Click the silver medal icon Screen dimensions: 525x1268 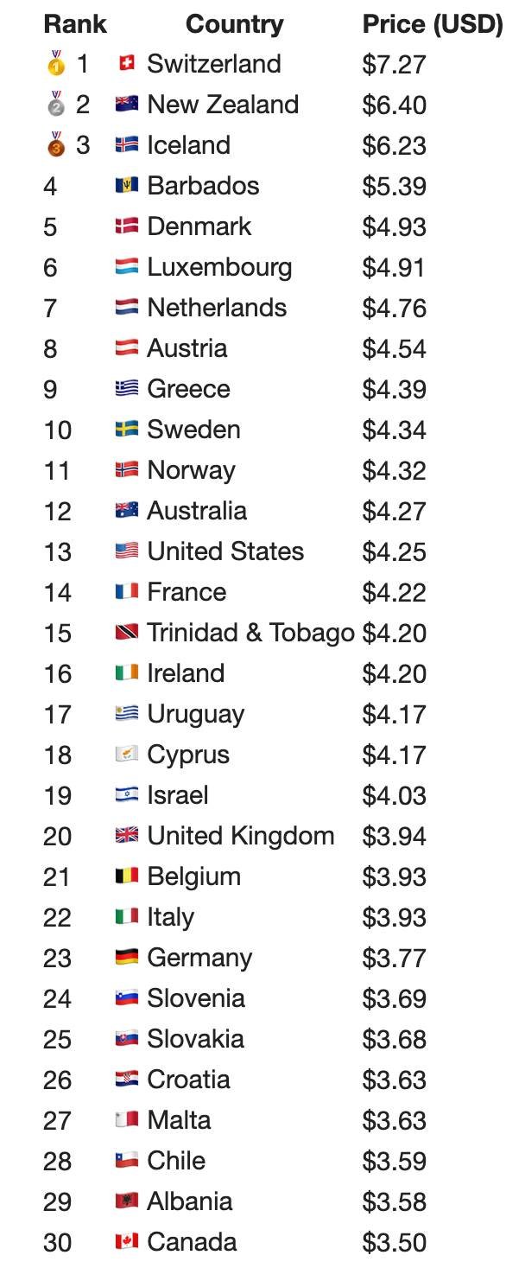click(x=56, y=104)
